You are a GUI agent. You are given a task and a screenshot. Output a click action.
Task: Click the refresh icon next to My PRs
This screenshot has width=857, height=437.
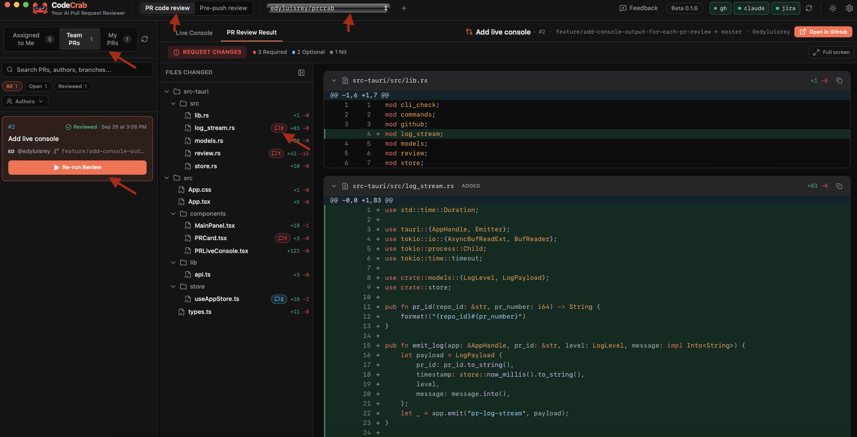(145, 39)
